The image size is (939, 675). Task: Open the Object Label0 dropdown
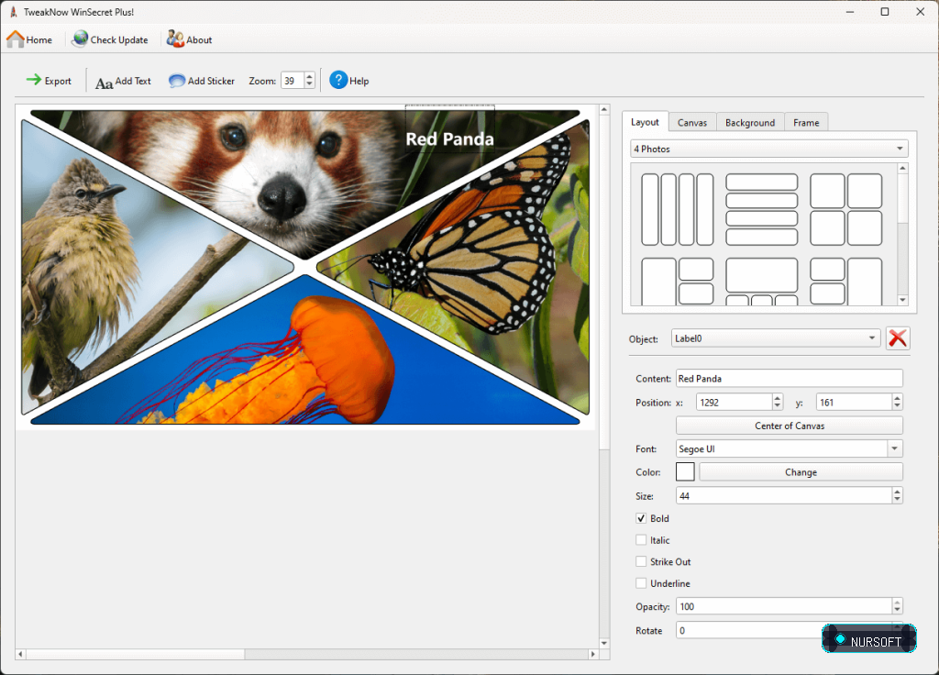(x=776, y=338)
